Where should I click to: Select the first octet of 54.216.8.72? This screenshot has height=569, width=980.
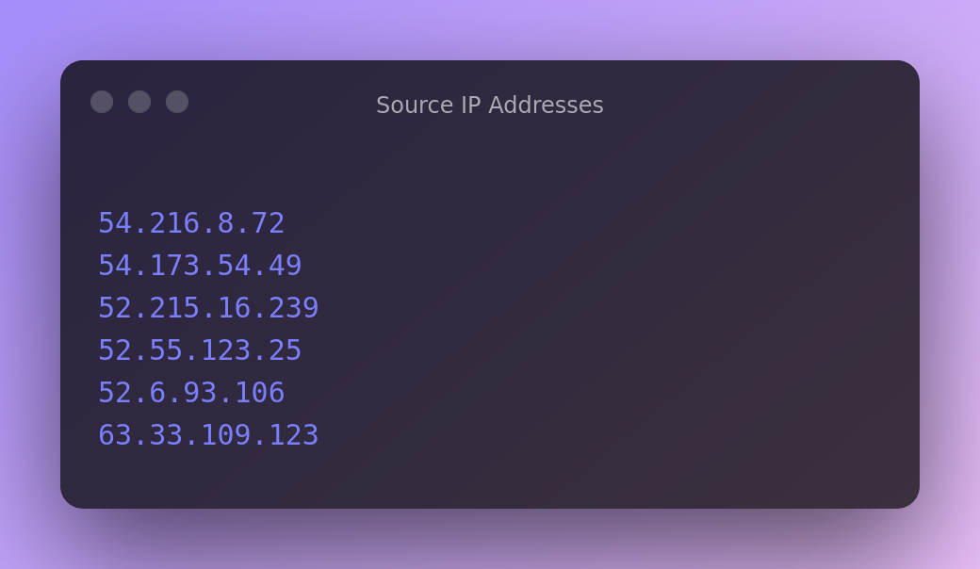(x=114, y=222)
